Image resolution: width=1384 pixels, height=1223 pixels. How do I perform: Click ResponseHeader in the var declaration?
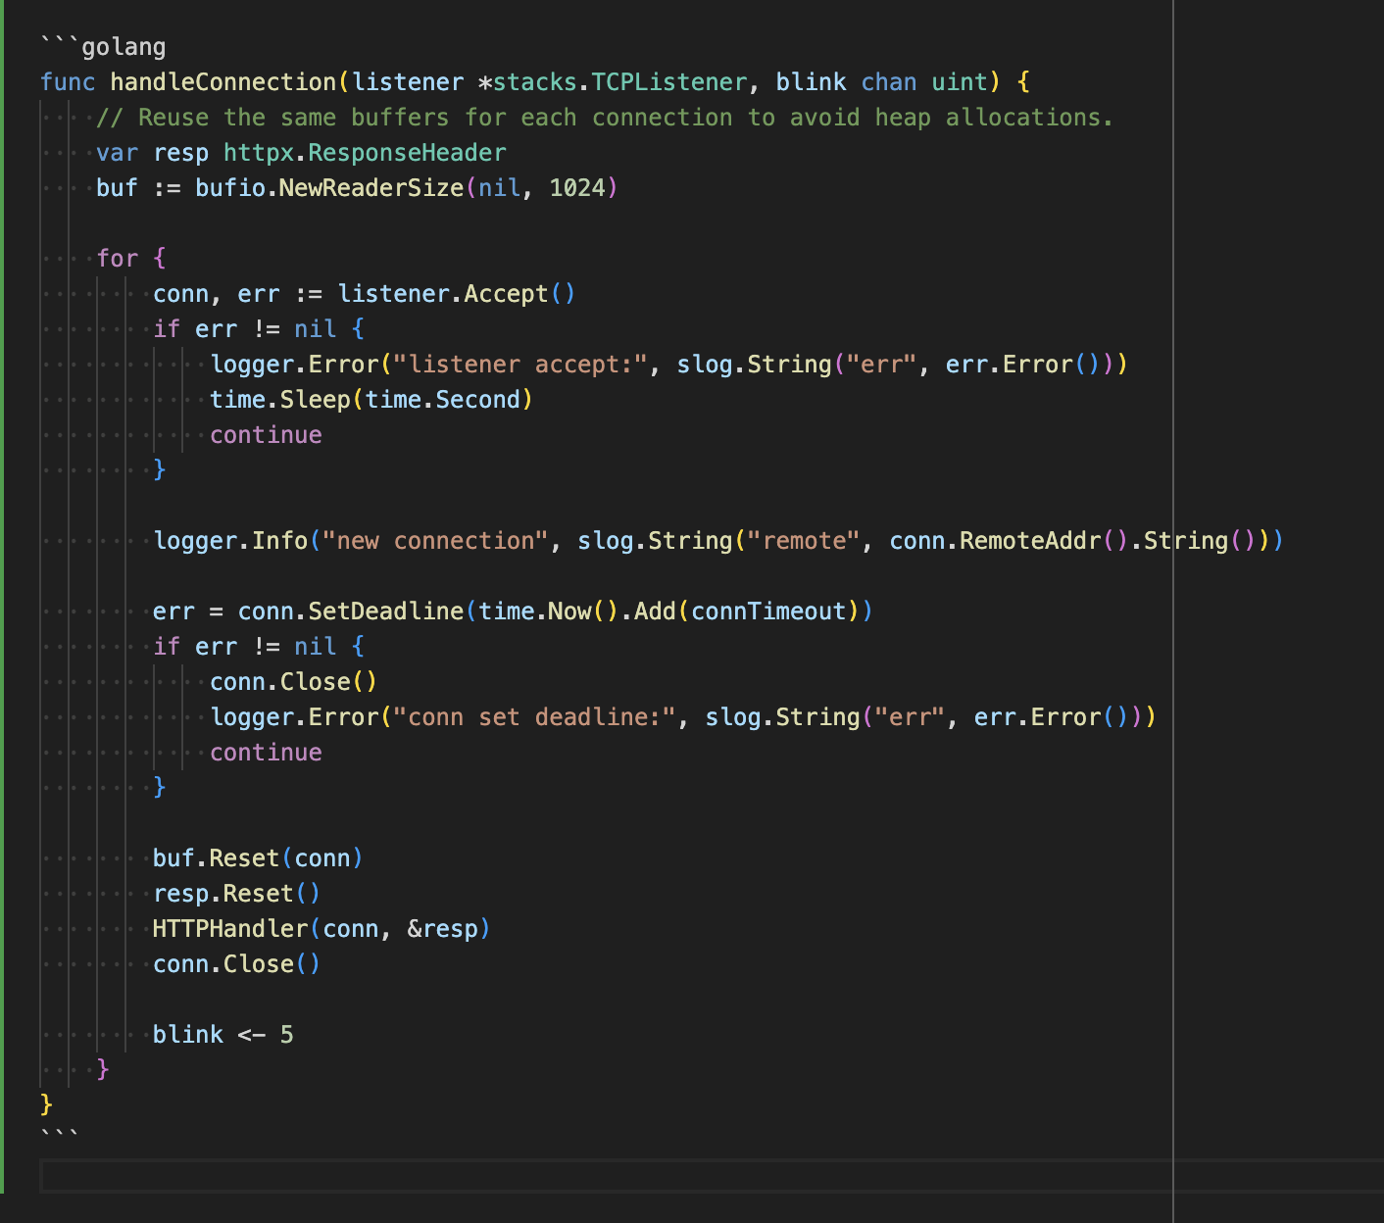(408, 153)
